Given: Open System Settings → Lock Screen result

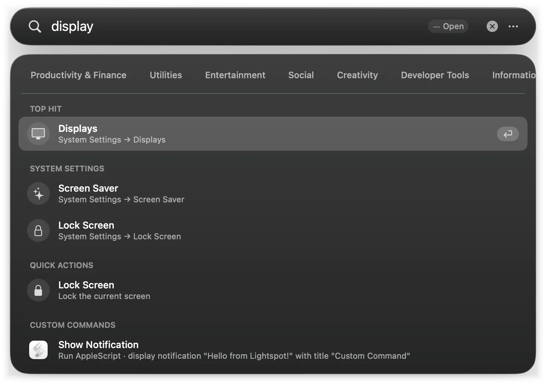Looking at the screenshot, I should click(273, 230).
